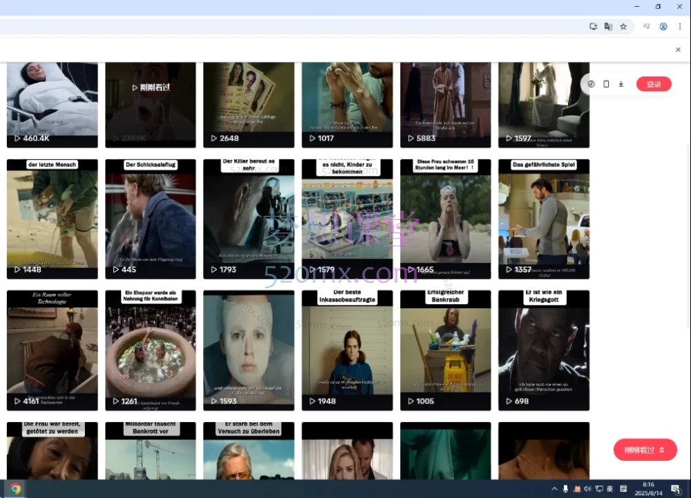Expand the system tray hidden icons arrow
The height and width of the screenshot is (498, 691).
554,489
